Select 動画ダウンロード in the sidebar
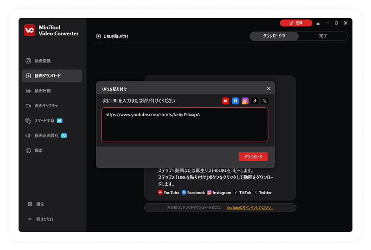This screenshot has width=371, height=250. point(52,76)
